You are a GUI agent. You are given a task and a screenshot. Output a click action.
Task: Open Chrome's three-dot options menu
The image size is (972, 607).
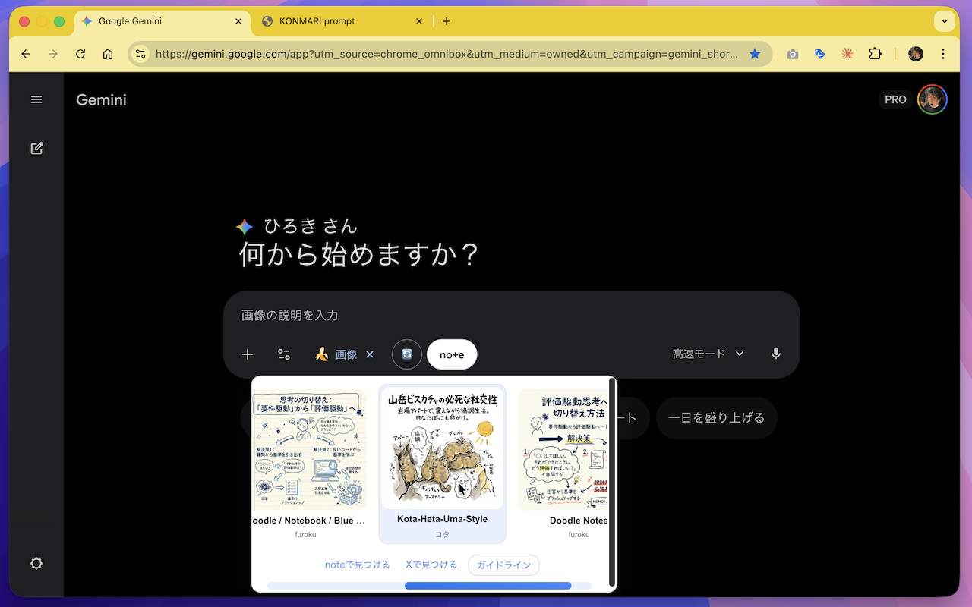tap(942, 53)
